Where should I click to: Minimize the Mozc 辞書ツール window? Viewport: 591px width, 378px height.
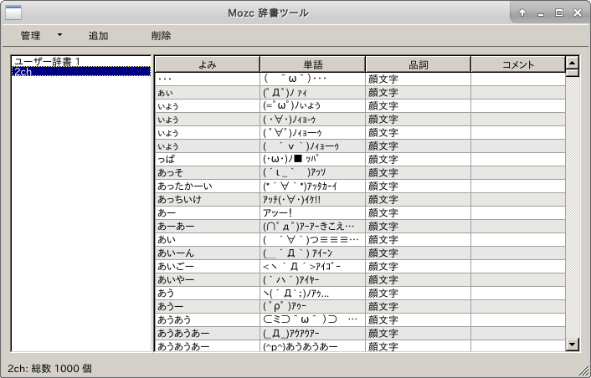tap(541, 13)
